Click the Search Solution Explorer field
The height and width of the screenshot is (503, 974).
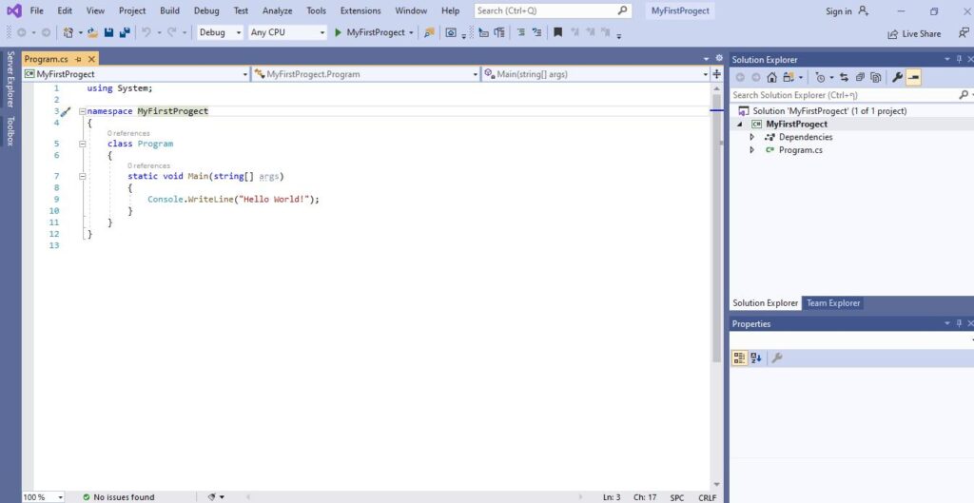click(842, 95)
